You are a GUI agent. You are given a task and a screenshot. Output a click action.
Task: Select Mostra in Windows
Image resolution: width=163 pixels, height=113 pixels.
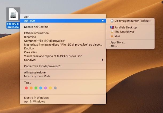point(63,98)
